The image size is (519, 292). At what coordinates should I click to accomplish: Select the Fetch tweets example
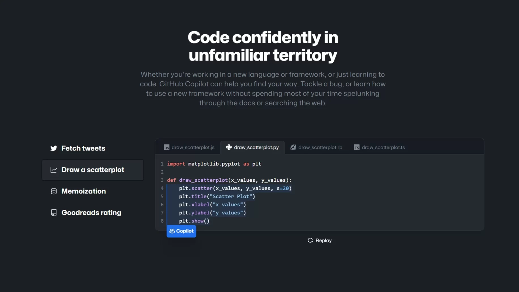point(83,148)
